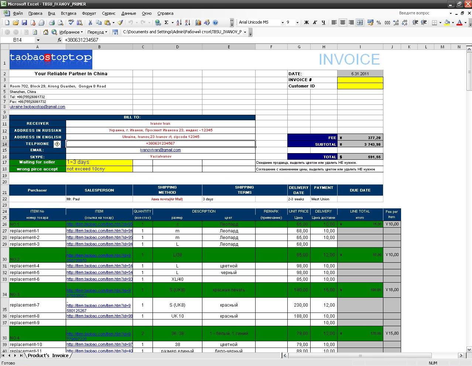472x366 pixels.
Task: Open the Файл menu
Action: point(18,13)
